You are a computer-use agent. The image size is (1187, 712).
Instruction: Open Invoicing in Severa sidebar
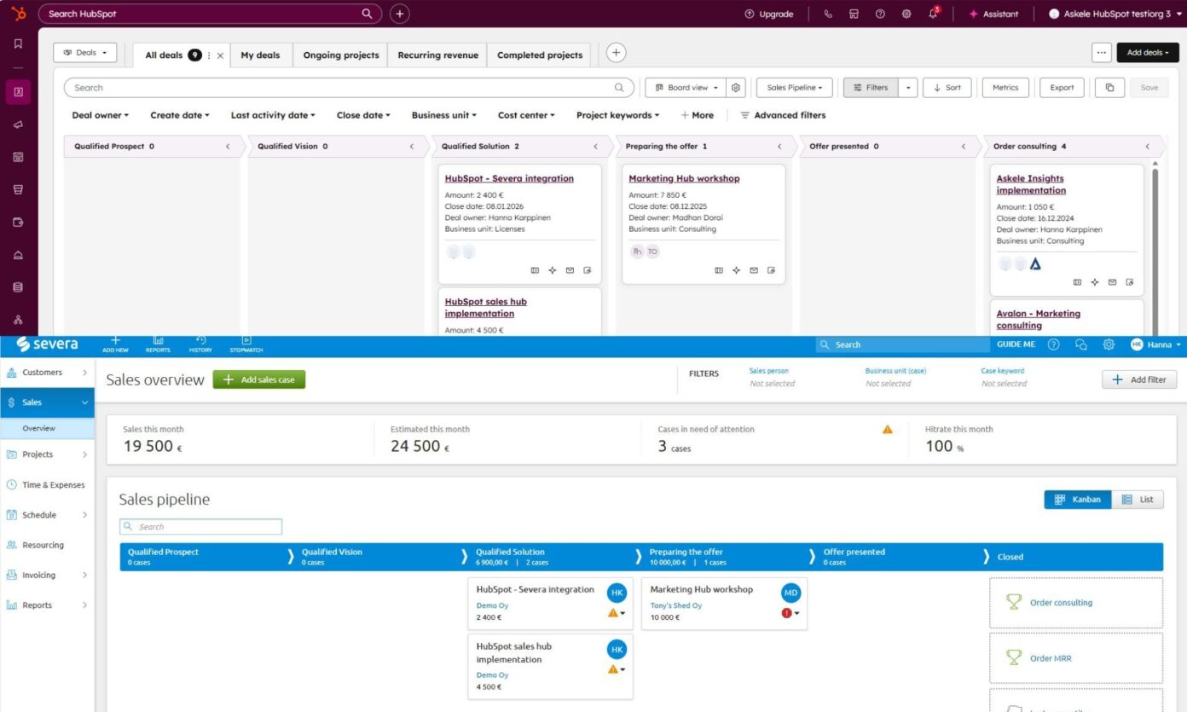(x=39, y=575)
